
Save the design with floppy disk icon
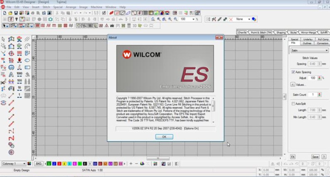coord(16,13)
